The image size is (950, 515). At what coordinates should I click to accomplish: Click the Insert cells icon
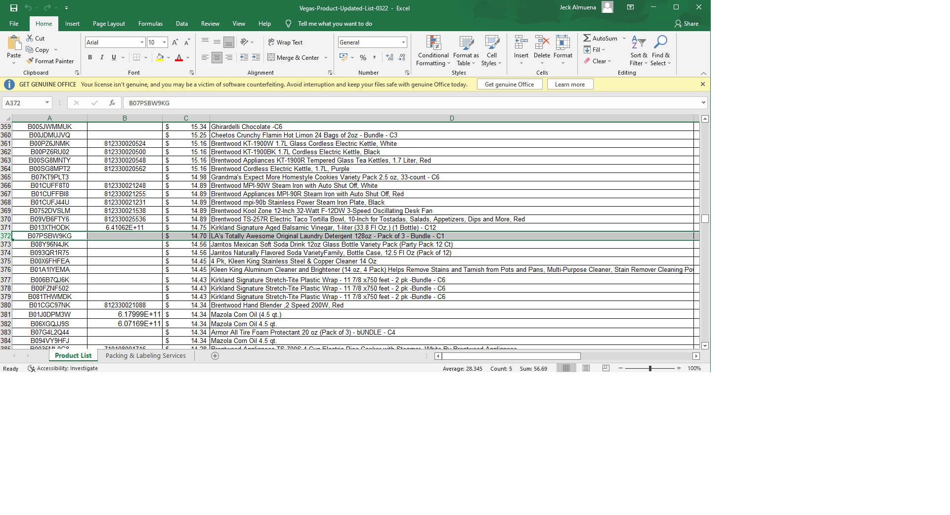(x=521, y=43)
